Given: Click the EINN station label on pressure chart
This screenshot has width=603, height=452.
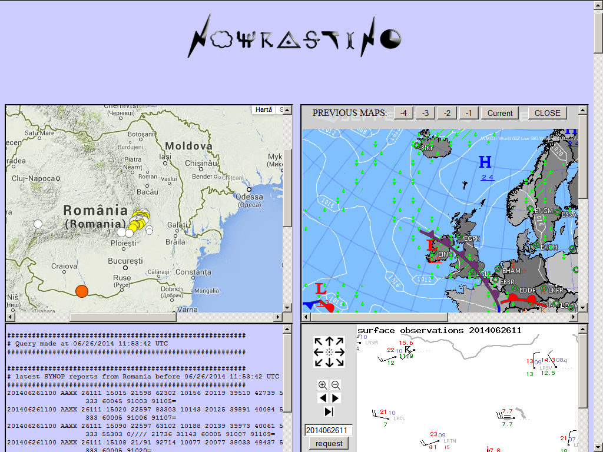Looking at the screenshot, I should click(445, 254).
